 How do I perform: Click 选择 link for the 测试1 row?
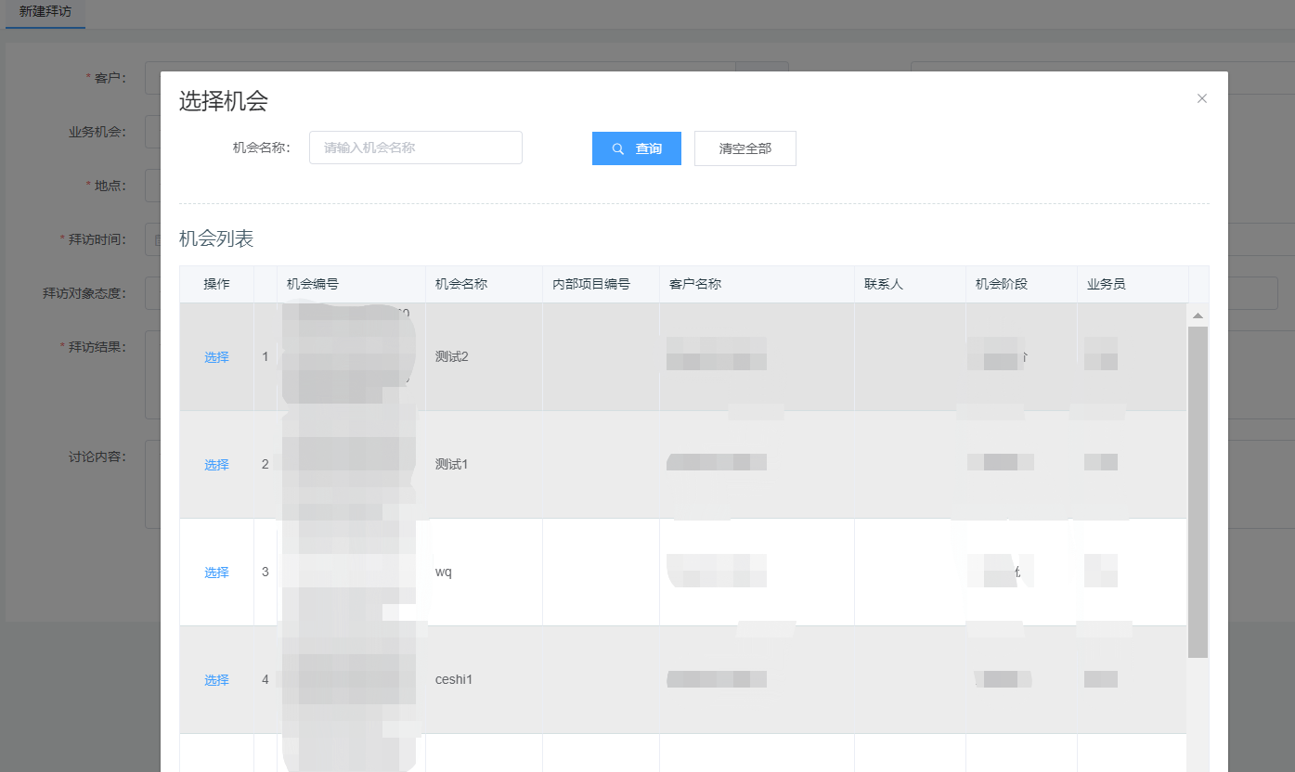(x=216, y=465)
